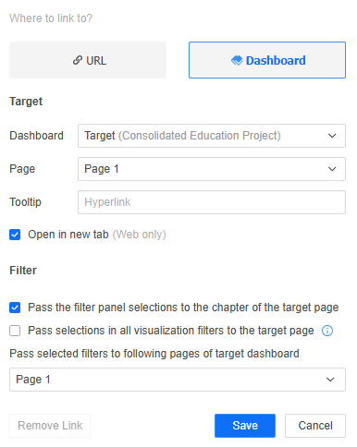Expand the Page dropdown under Target
This screenshot has height=447, width=357.
[x=212, y=169]
